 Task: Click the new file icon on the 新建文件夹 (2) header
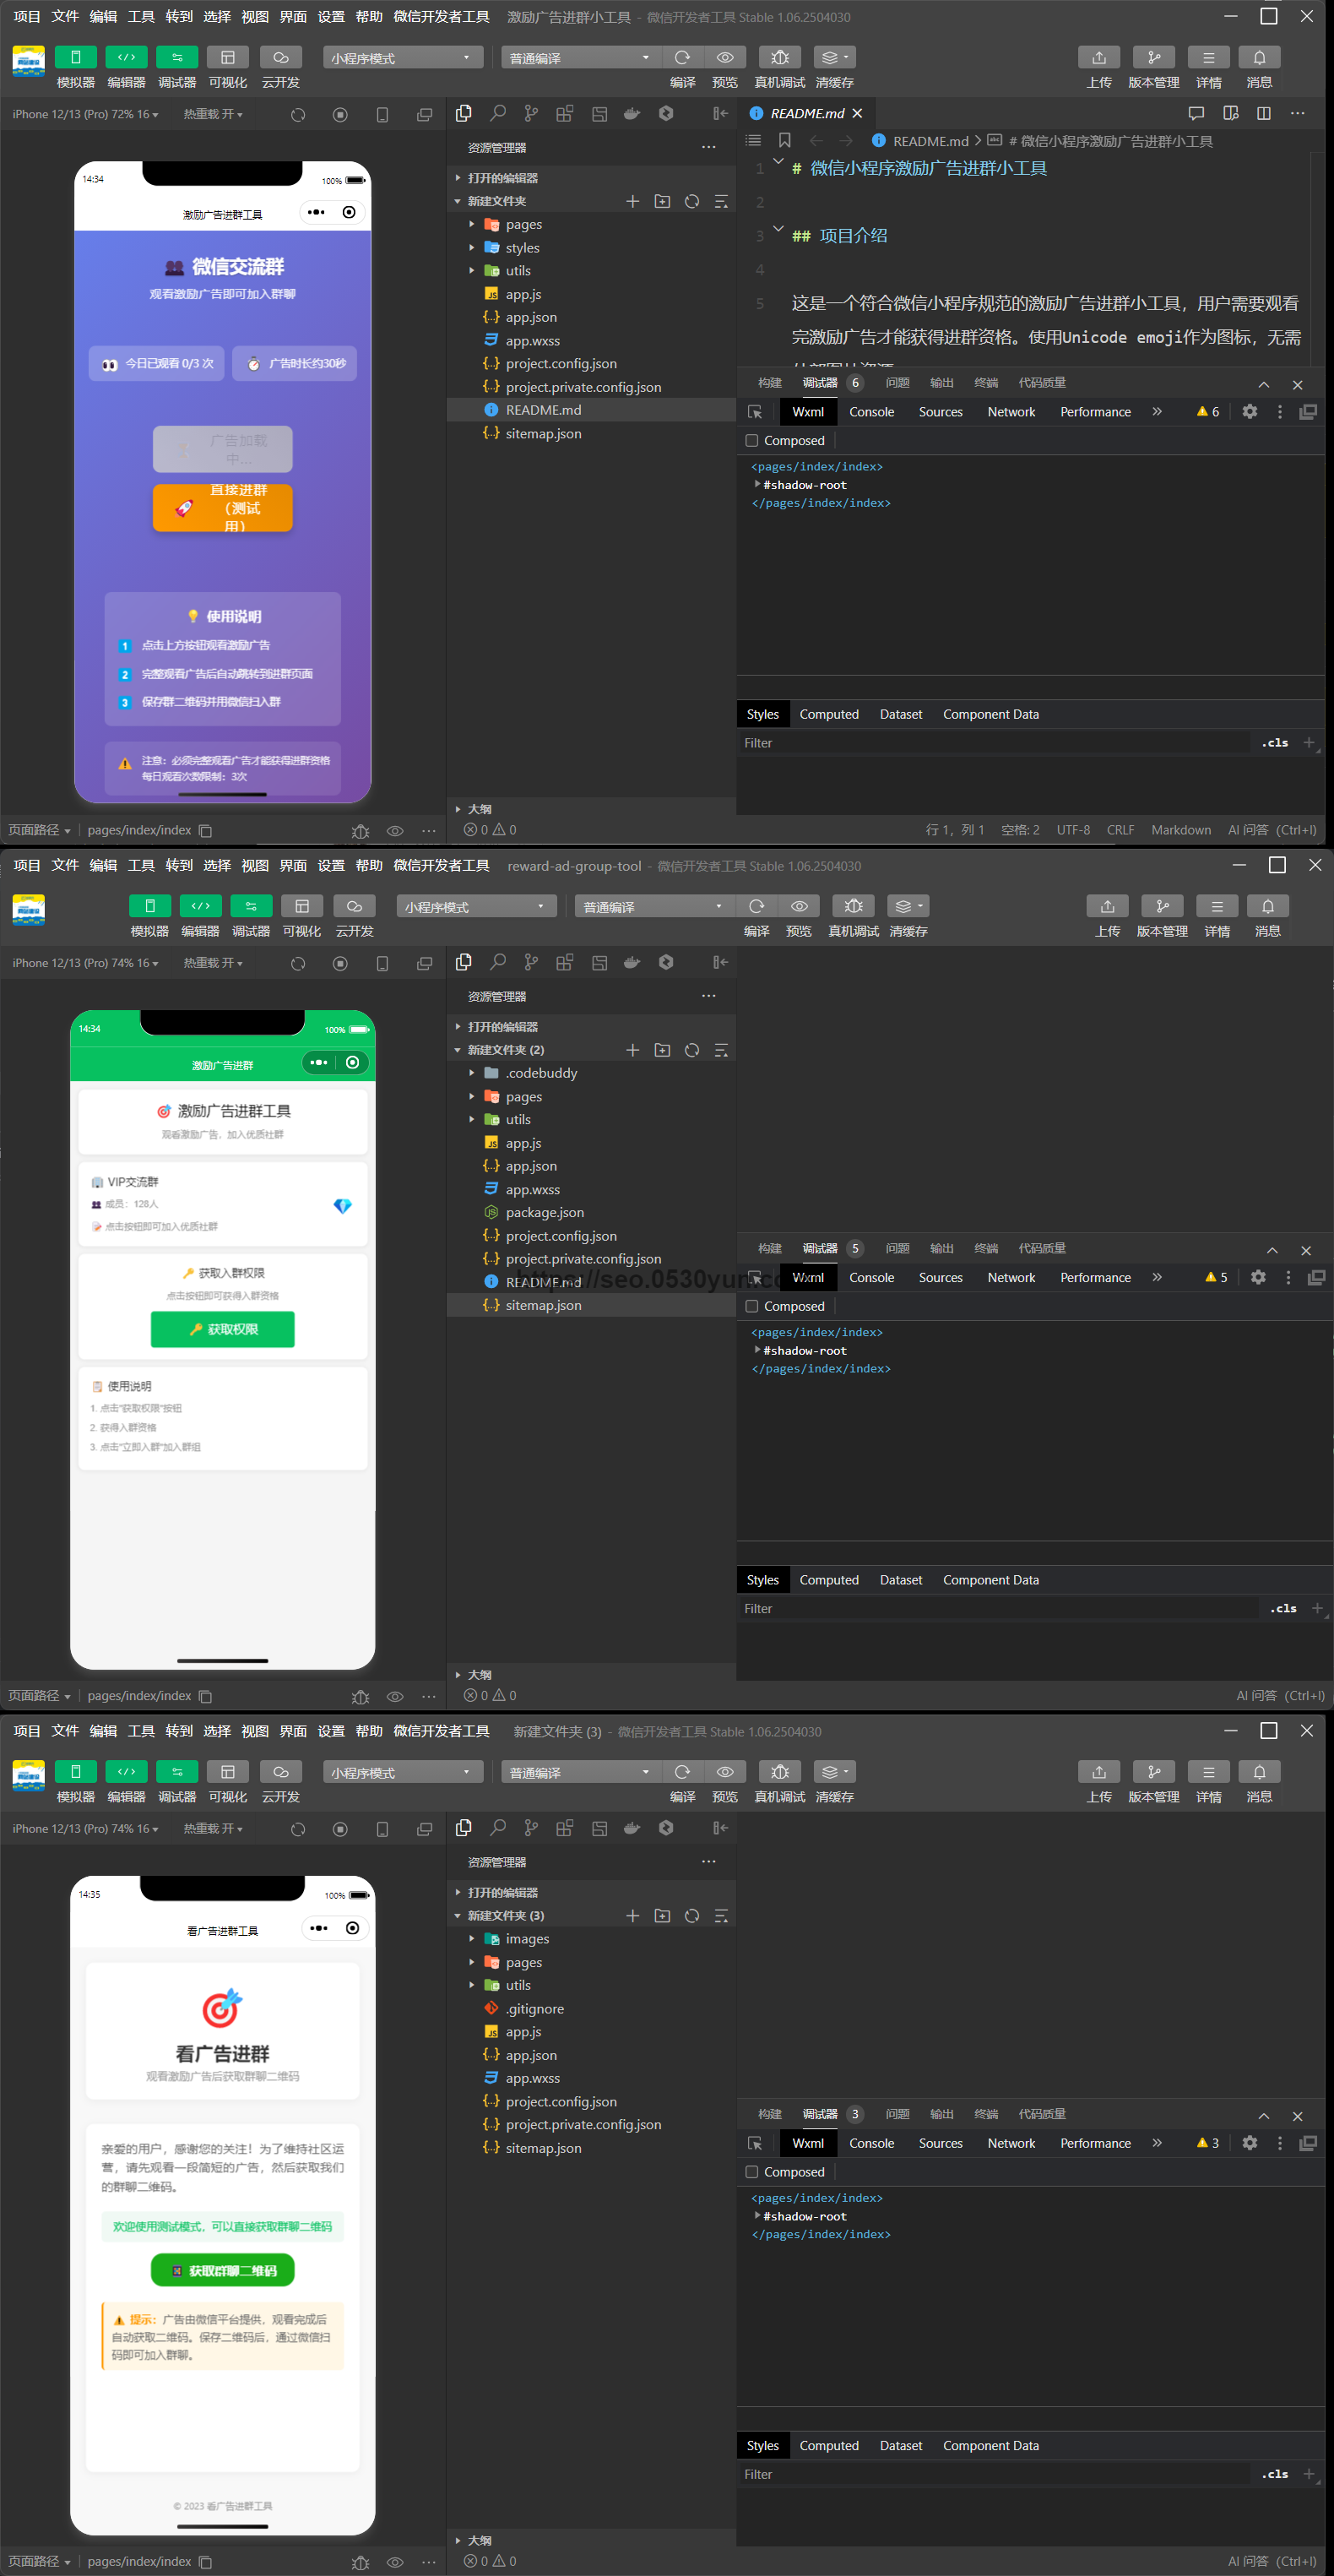[x=632, y=1050]
